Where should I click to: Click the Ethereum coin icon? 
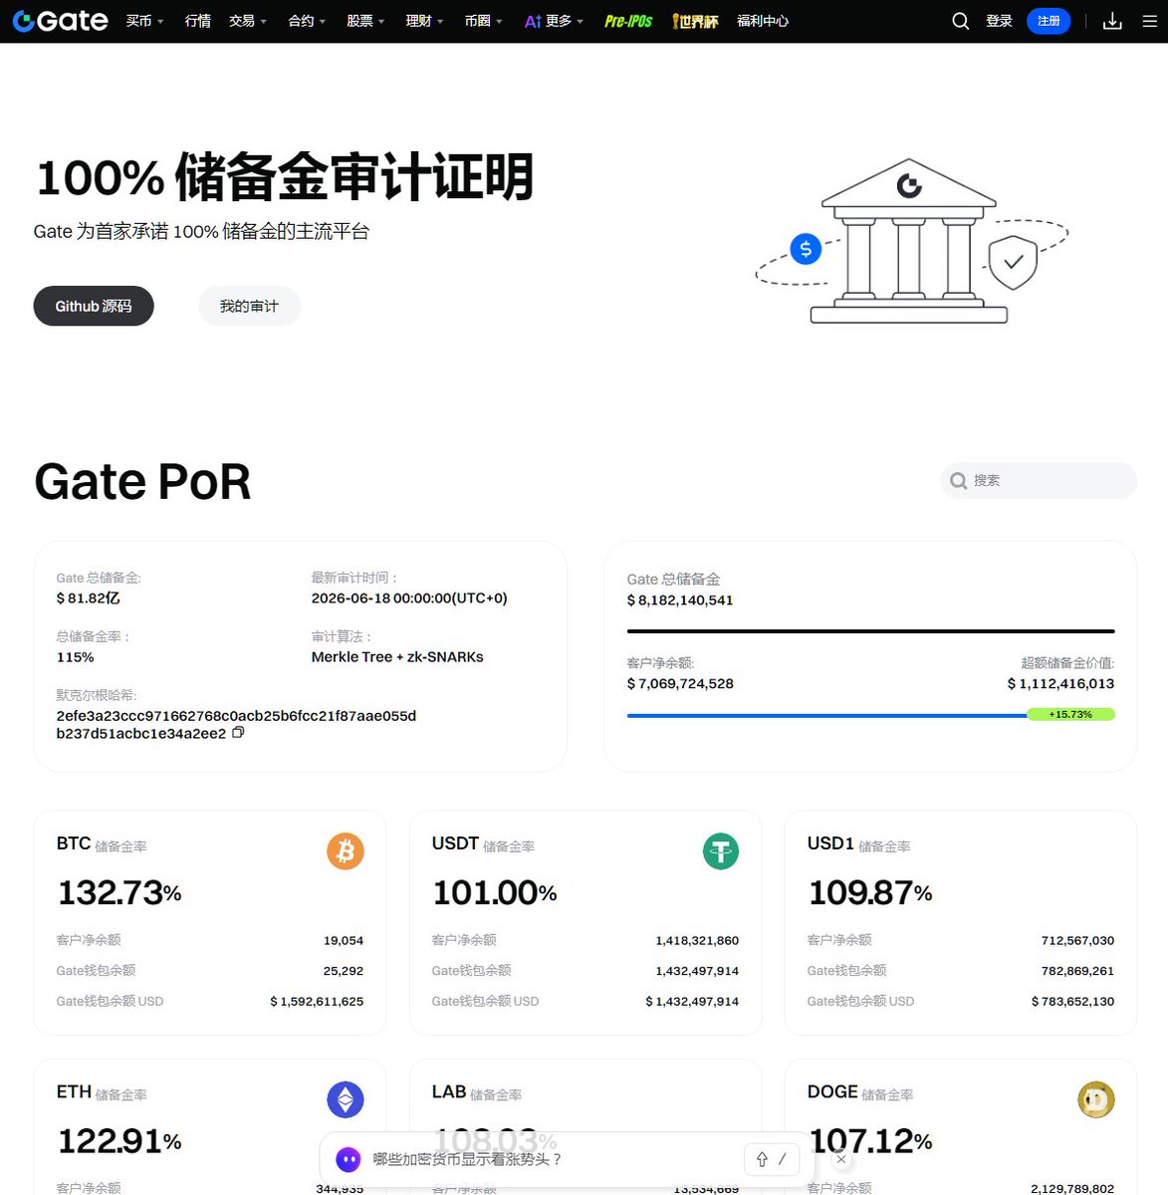tap(346, 1099)
